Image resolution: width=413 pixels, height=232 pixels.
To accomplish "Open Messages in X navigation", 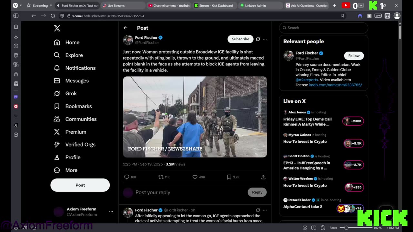I will click(71, 81).
